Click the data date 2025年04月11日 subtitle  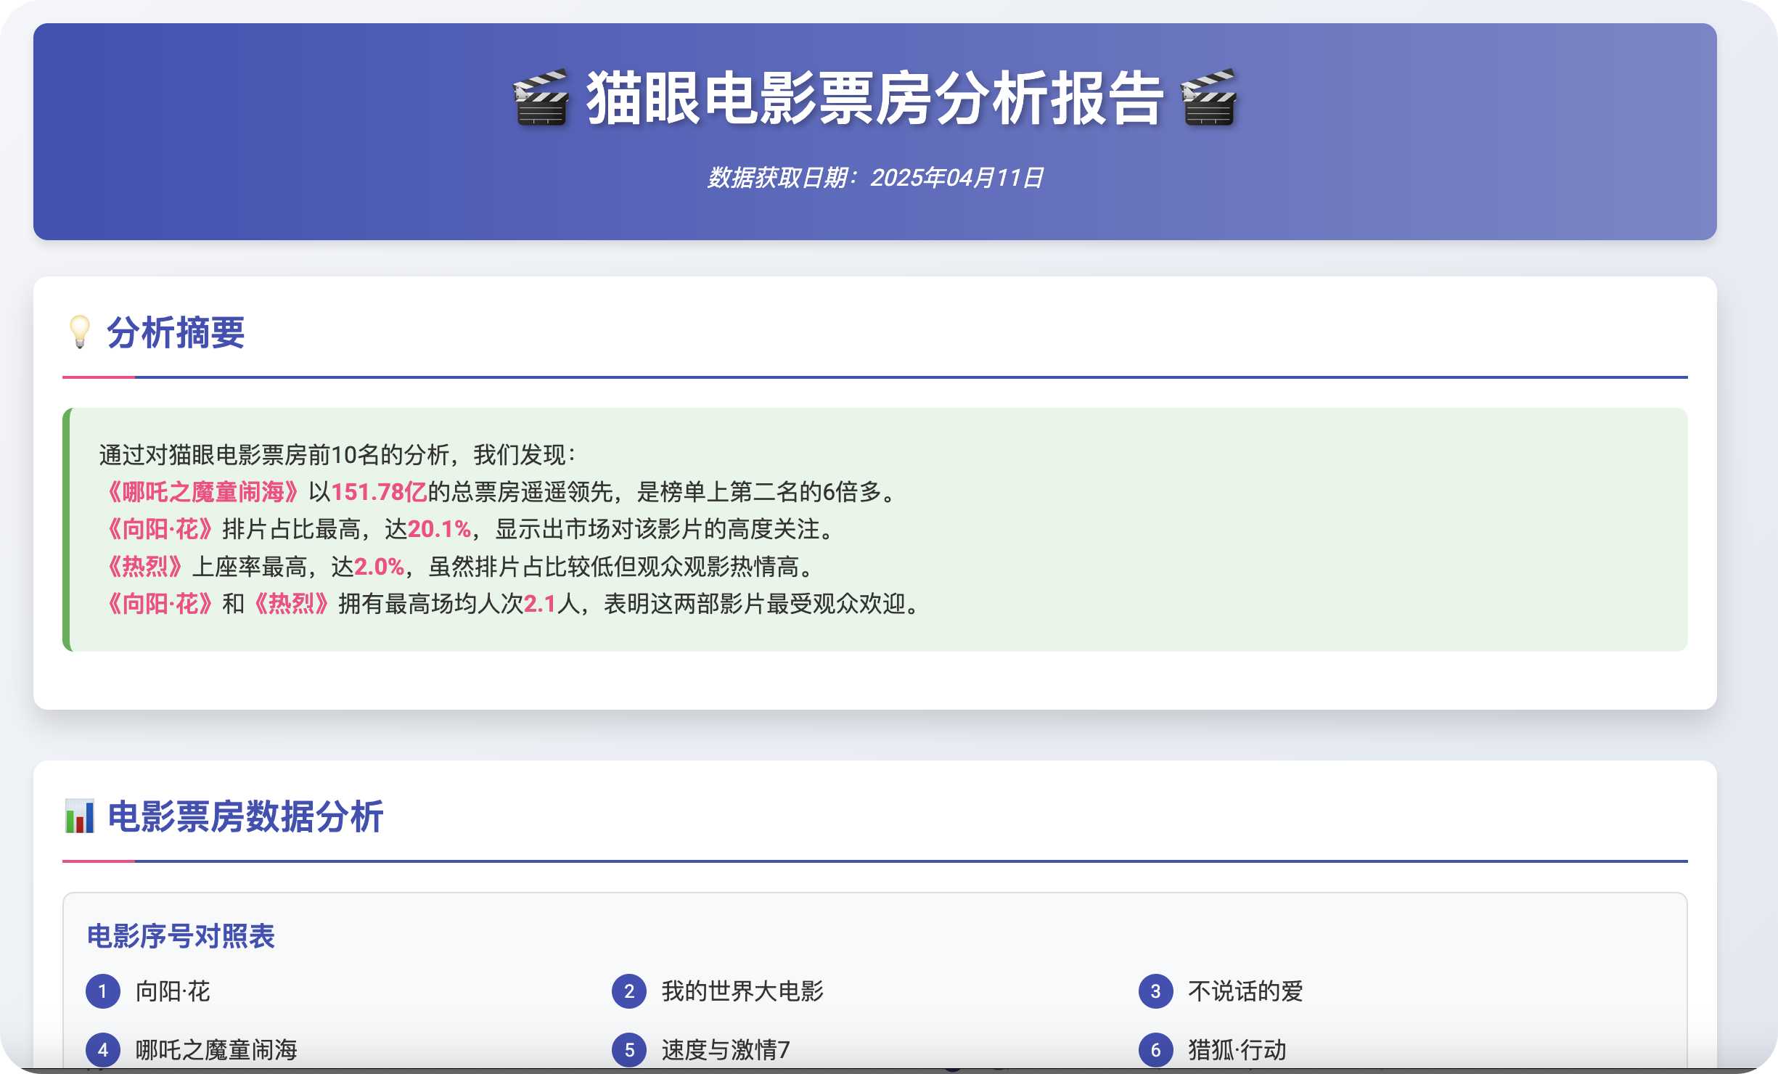tap(874, 178)
